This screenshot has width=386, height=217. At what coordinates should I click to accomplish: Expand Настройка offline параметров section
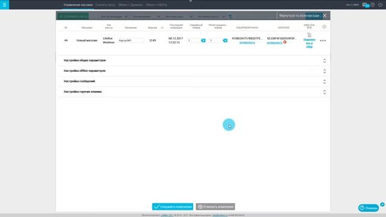[x=193, y=71]
